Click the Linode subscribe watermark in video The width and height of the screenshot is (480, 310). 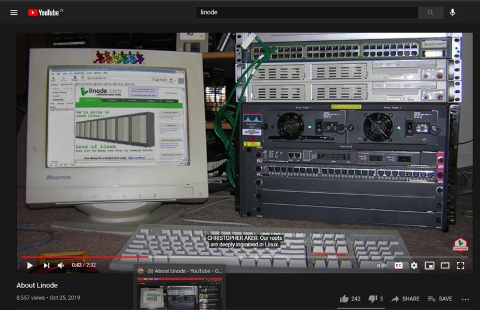(460, 245)
